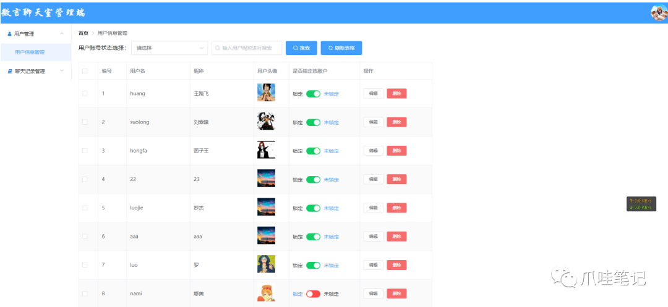Click 删除 for user luojie
The image size is (668, 307).
click(x=396, y=208)
